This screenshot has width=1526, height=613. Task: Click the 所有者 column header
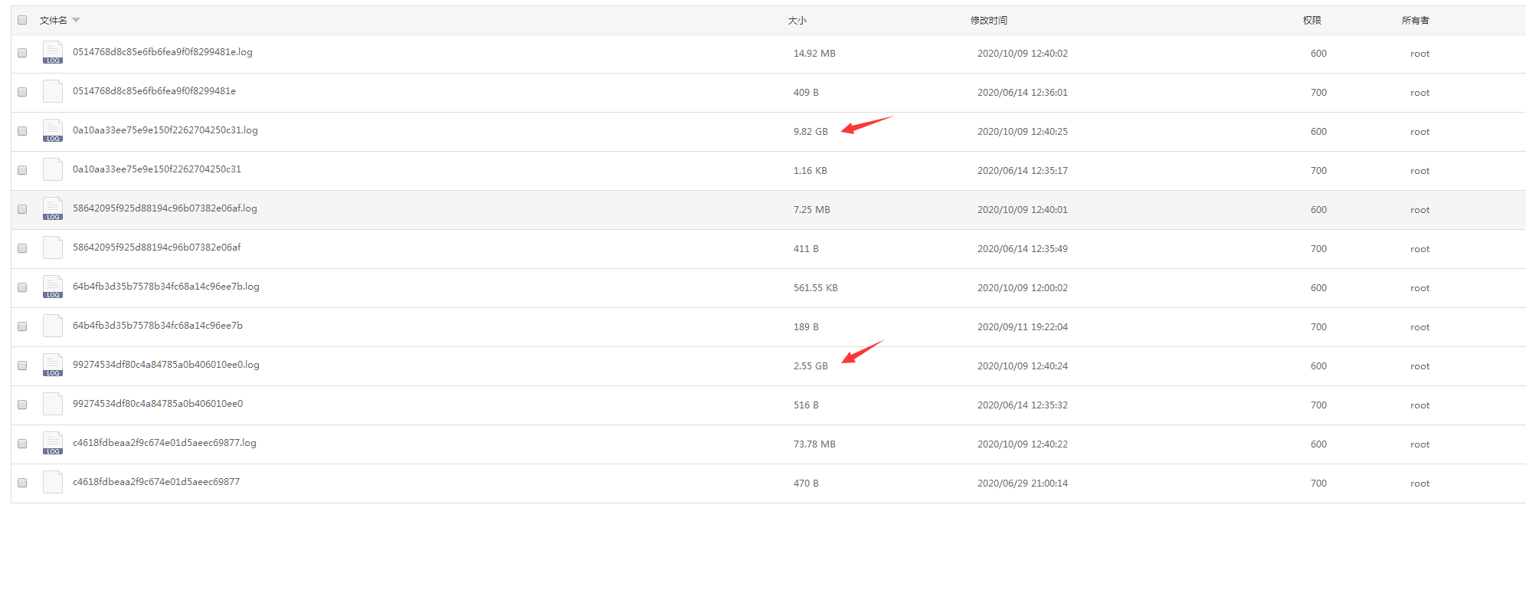pyautogui.click(x=1415, y=21)
